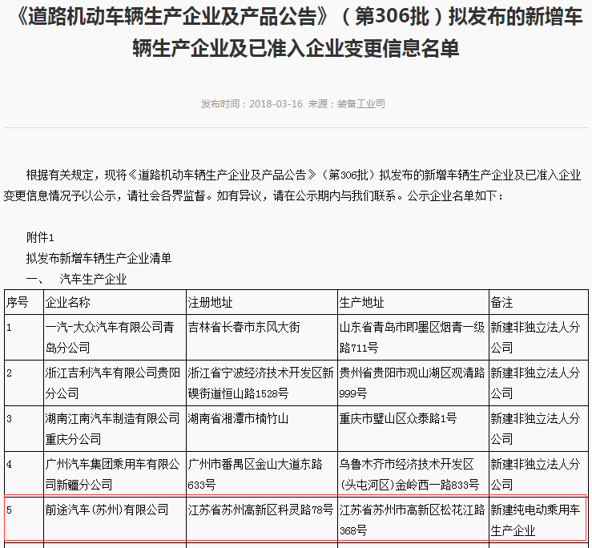Click the cell 广州市番禺区金山大道东路633号

pyautogui.click(x=262, y=474)
